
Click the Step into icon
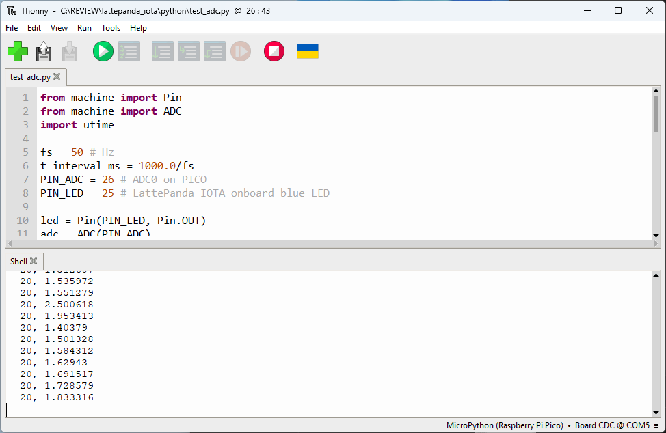click(x=189, y=51)
